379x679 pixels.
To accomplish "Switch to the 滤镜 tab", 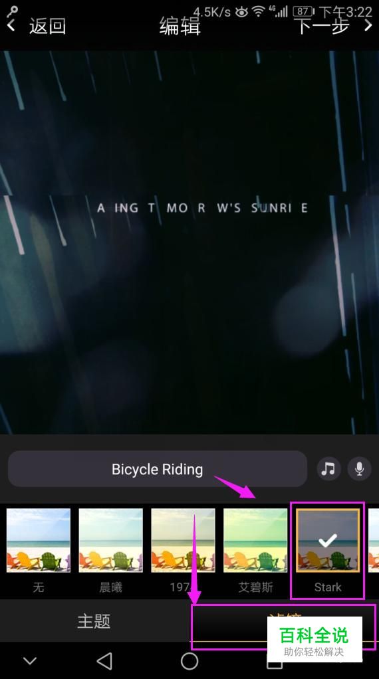I will click(284, 621).
